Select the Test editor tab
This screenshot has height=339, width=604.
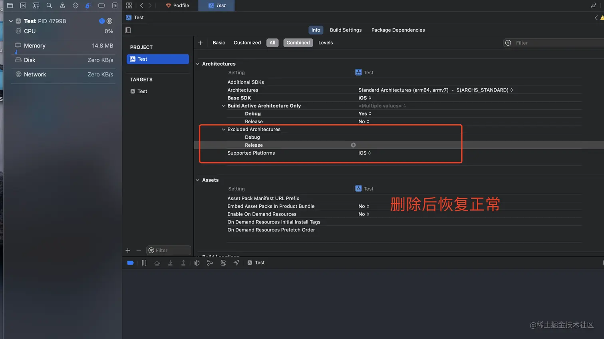pos(217,6)
